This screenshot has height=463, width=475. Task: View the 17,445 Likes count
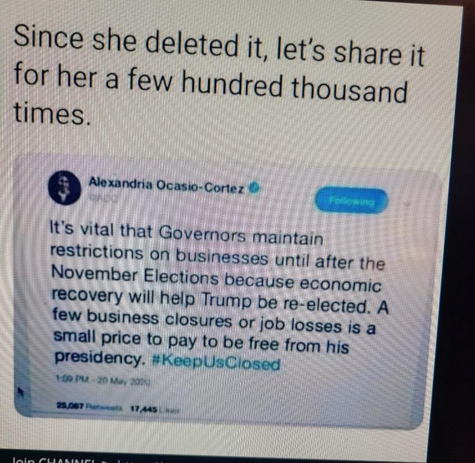click(x=155, y=410)
